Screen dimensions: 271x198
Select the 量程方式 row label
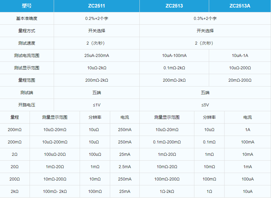point(27,31)
